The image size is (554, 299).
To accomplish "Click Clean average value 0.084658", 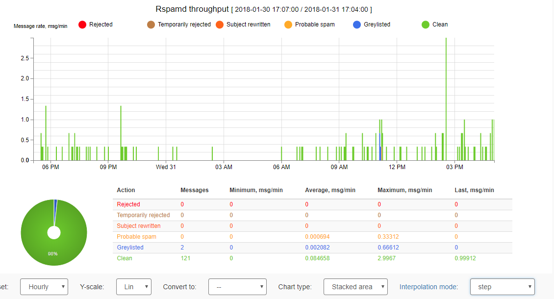I will coord(317,258).
